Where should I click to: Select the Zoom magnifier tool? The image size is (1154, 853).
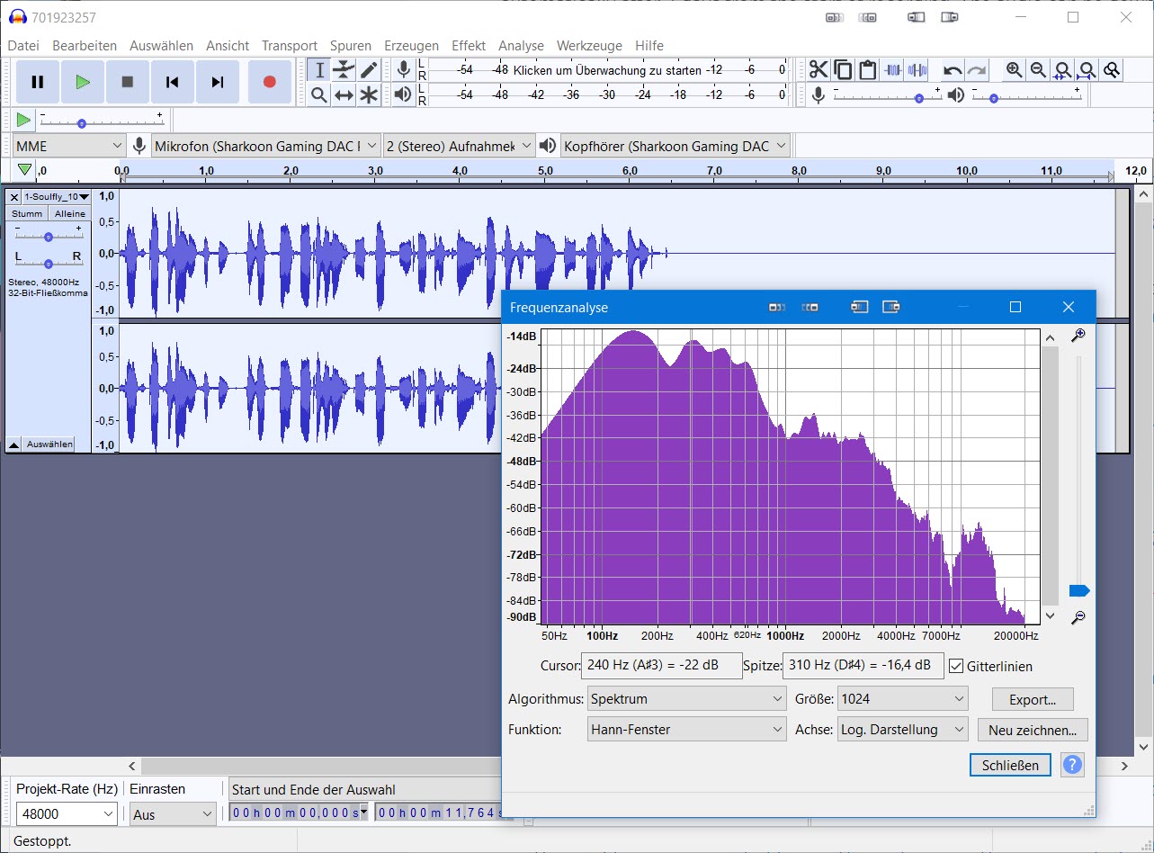tap(319, 94)
